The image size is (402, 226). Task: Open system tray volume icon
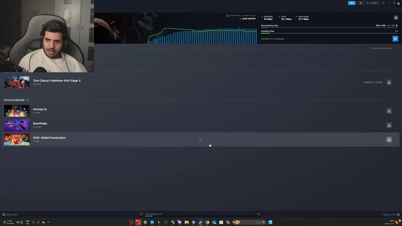pos(18,222)
